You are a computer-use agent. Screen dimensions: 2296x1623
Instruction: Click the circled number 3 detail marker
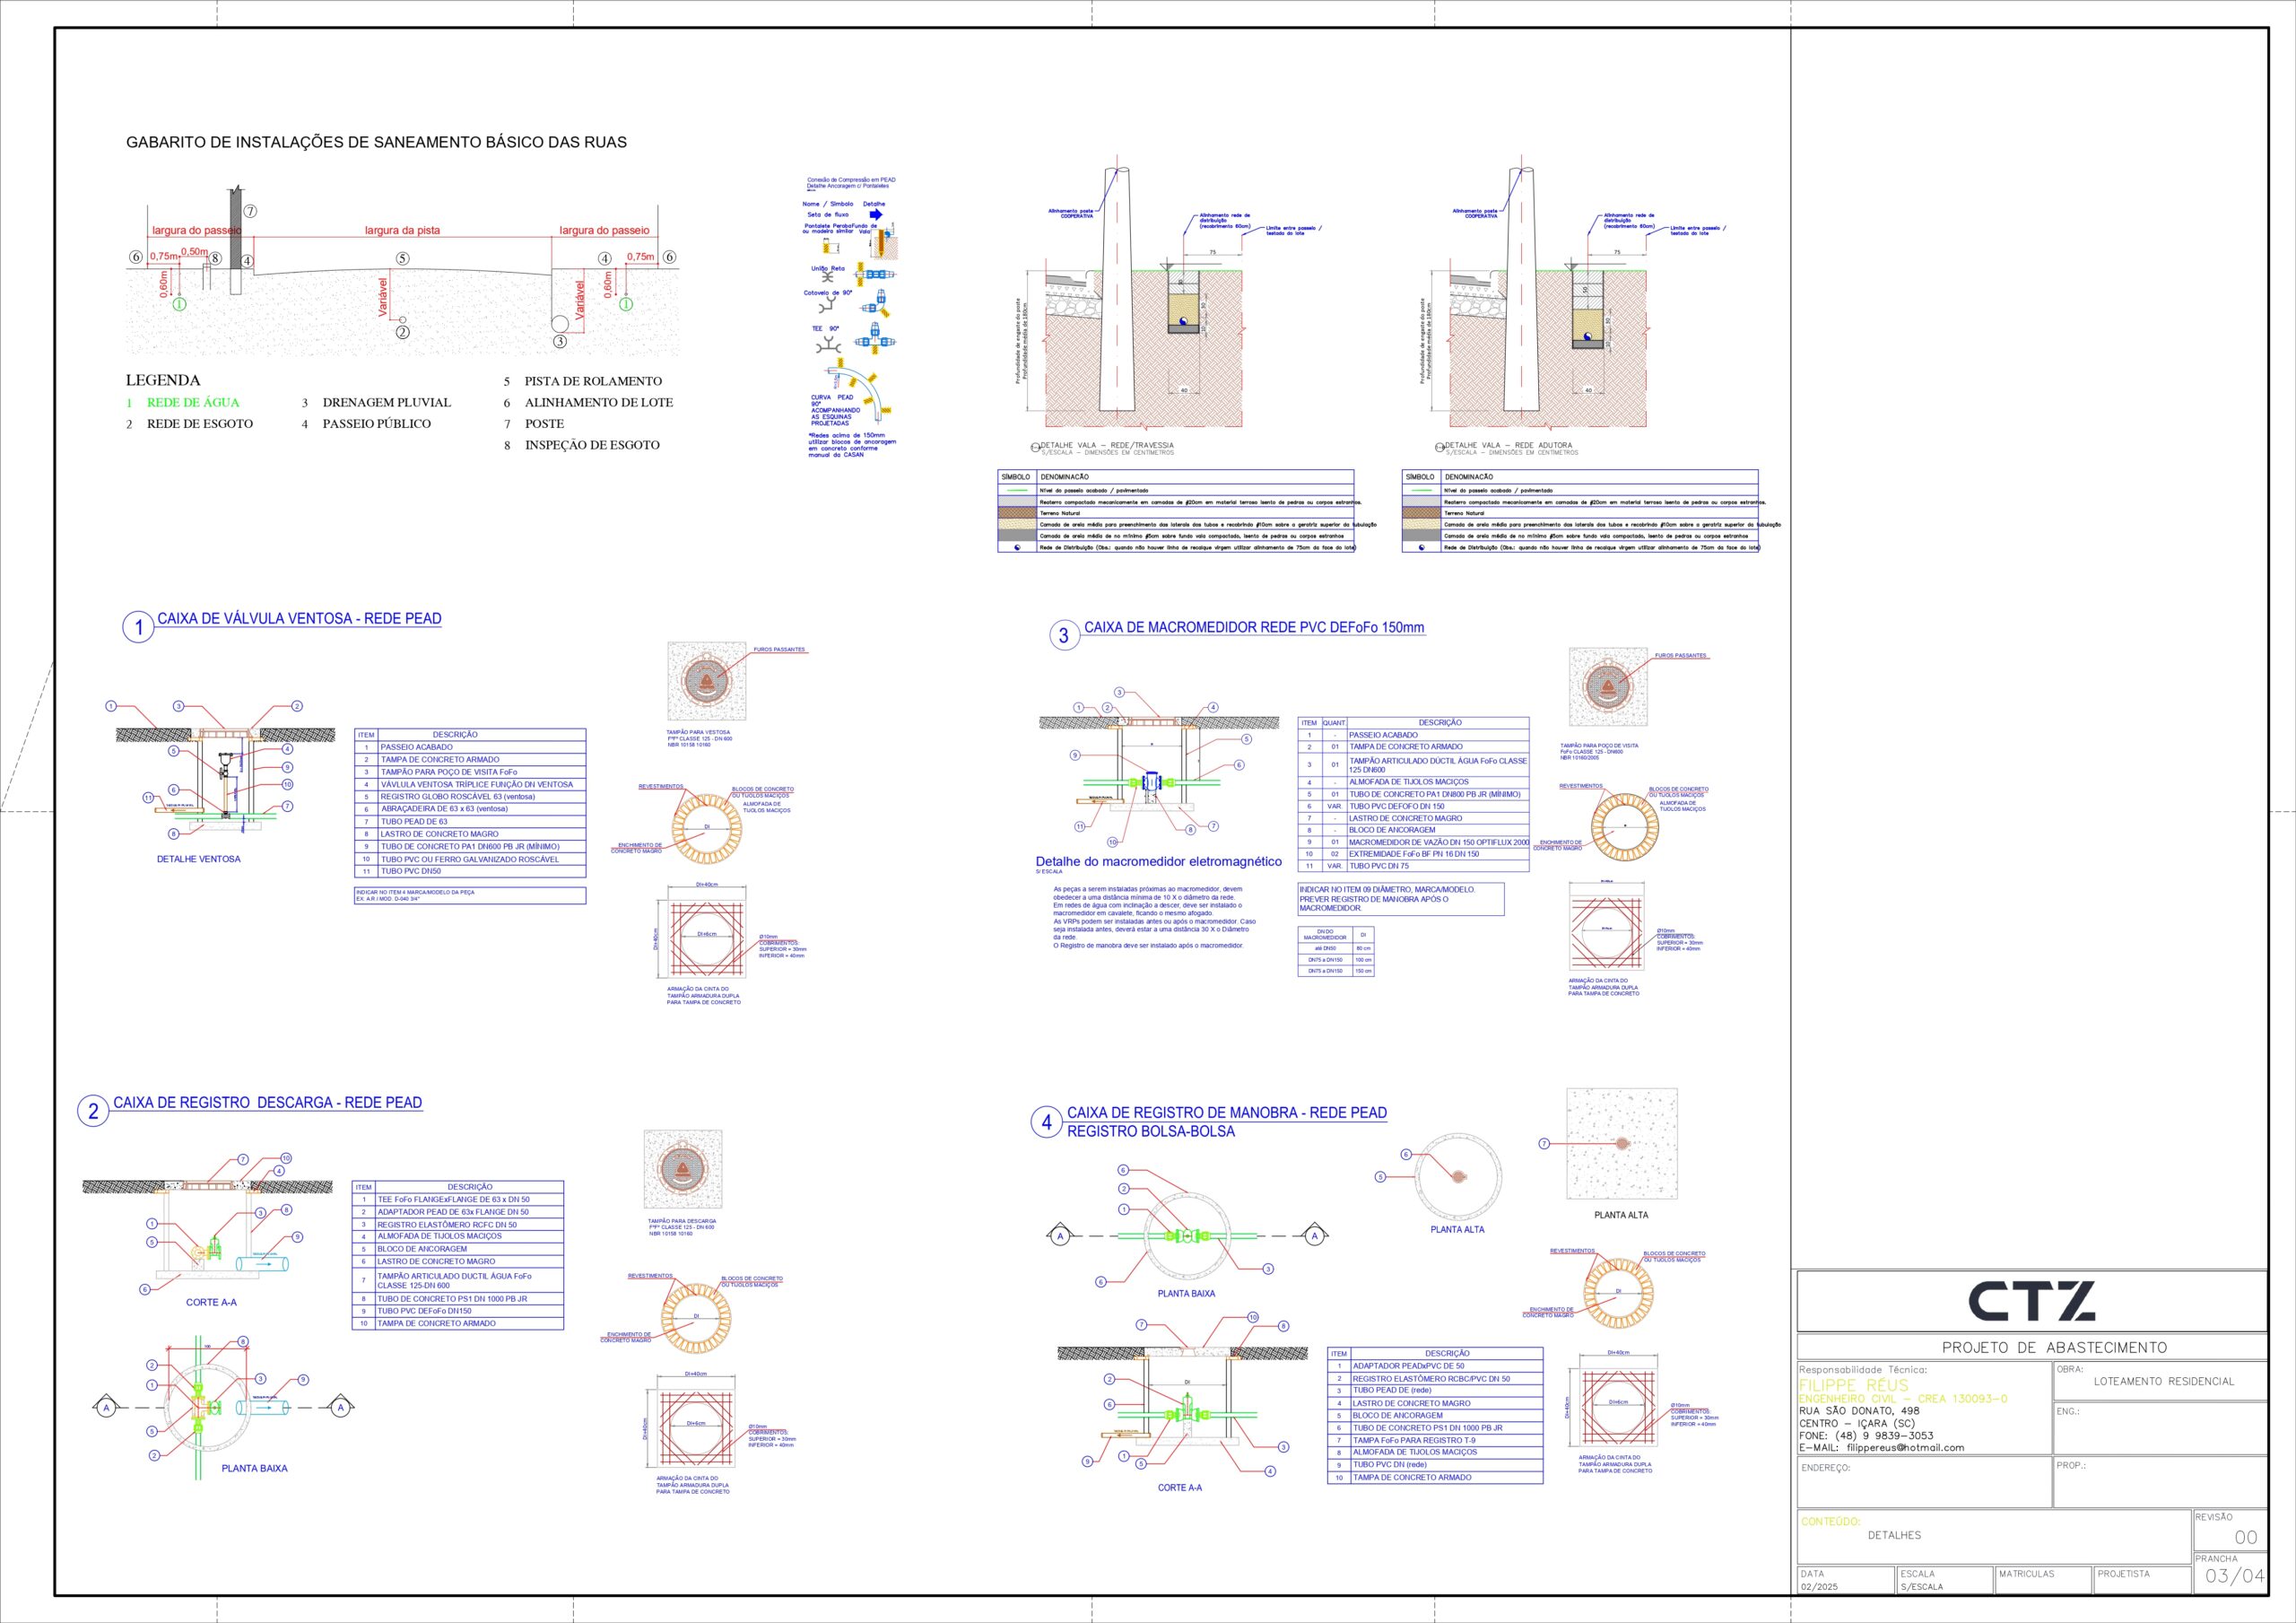[x=1064, y=634]
